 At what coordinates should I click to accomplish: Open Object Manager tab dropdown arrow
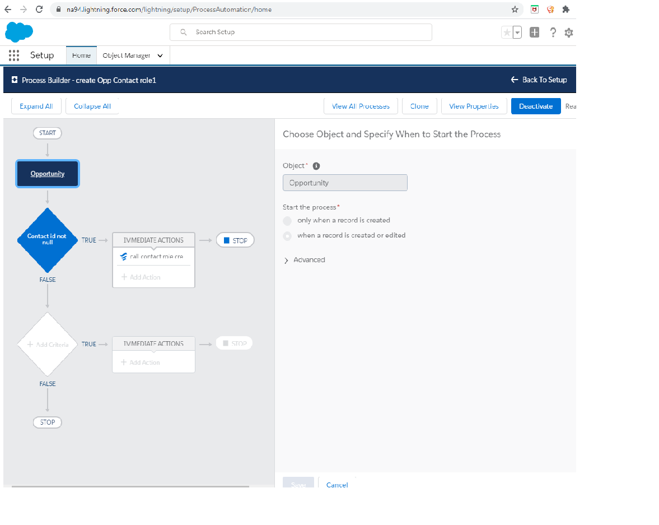(160, 55)
